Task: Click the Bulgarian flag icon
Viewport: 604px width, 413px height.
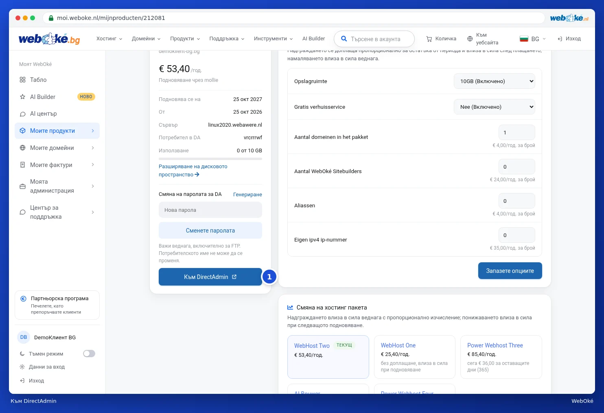Action: (524, 39)
